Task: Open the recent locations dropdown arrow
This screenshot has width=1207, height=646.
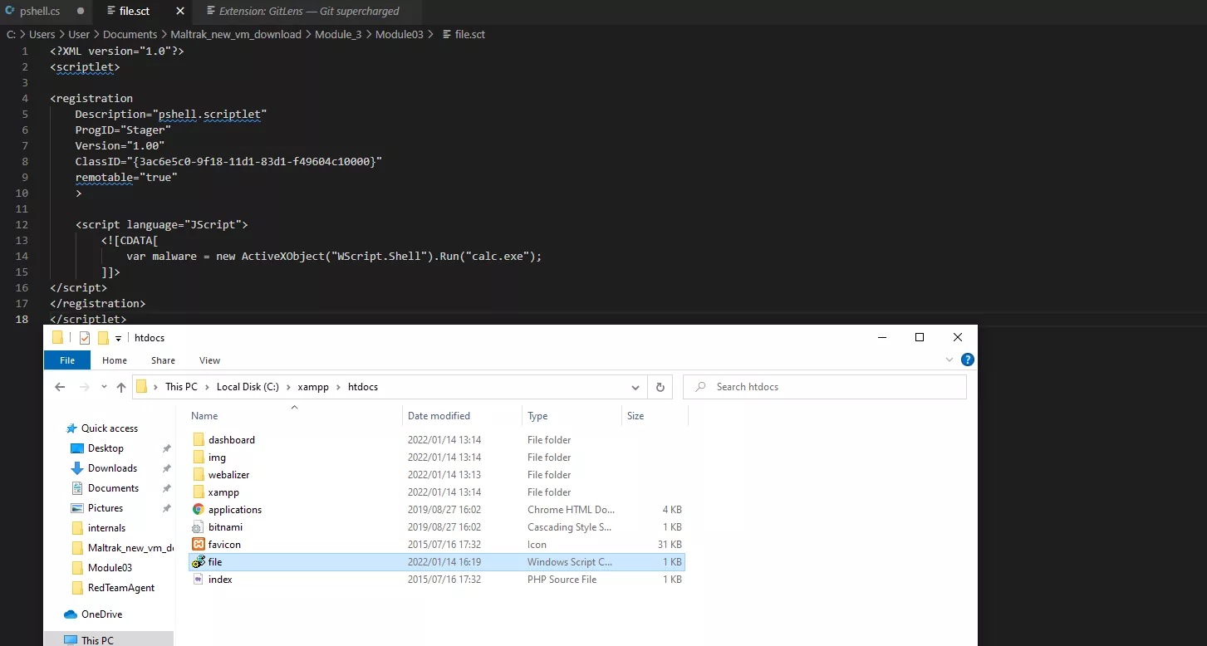Action: click(x=103, y=387)
